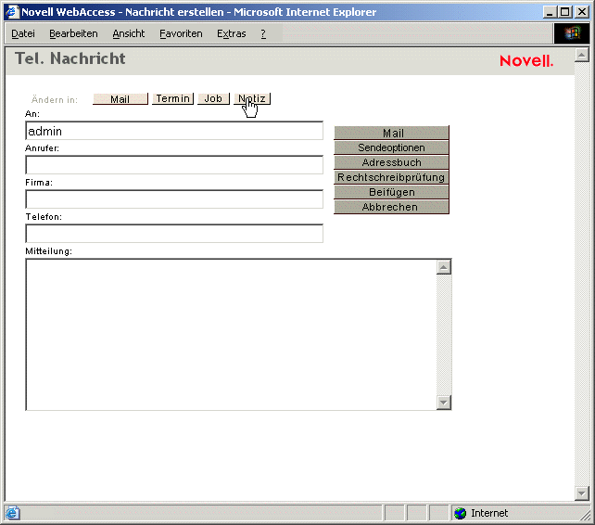Focus the Firma input field
The width and height of the screenshot is (595, 525).
(x=174, y=199)
